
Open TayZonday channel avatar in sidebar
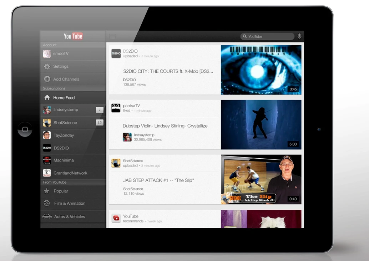47,135
